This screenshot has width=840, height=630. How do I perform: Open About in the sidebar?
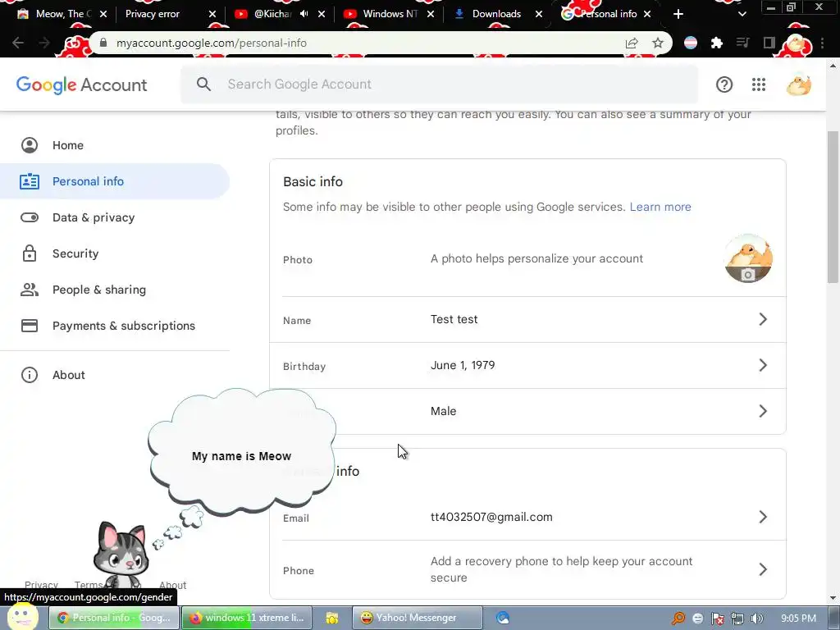(115, 375)
